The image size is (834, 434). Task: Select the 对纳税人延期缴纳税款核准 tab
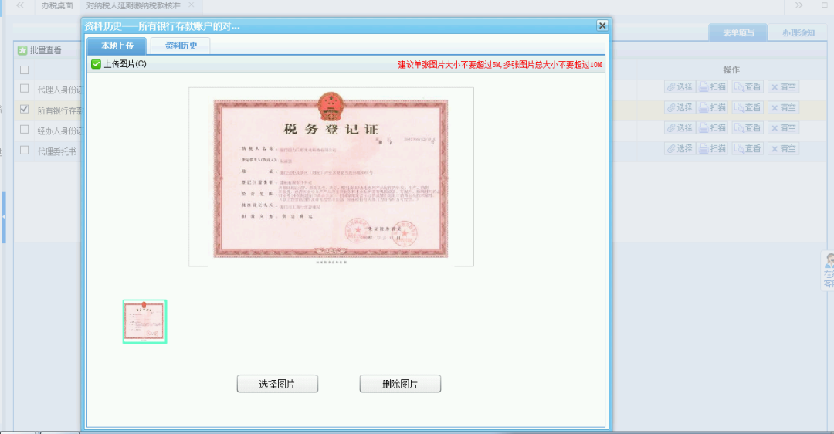pyautogui.click(x=134, y=6)
